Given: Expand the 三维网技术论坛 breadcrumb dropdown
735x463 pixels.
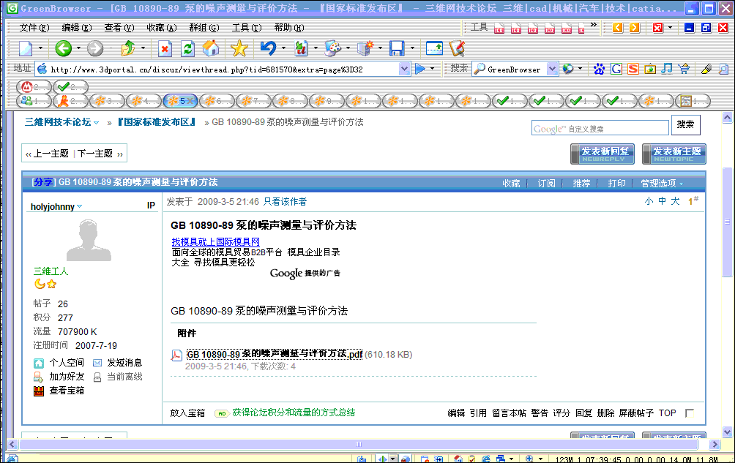Looking at the screenshot, I should tap(96, 123).
